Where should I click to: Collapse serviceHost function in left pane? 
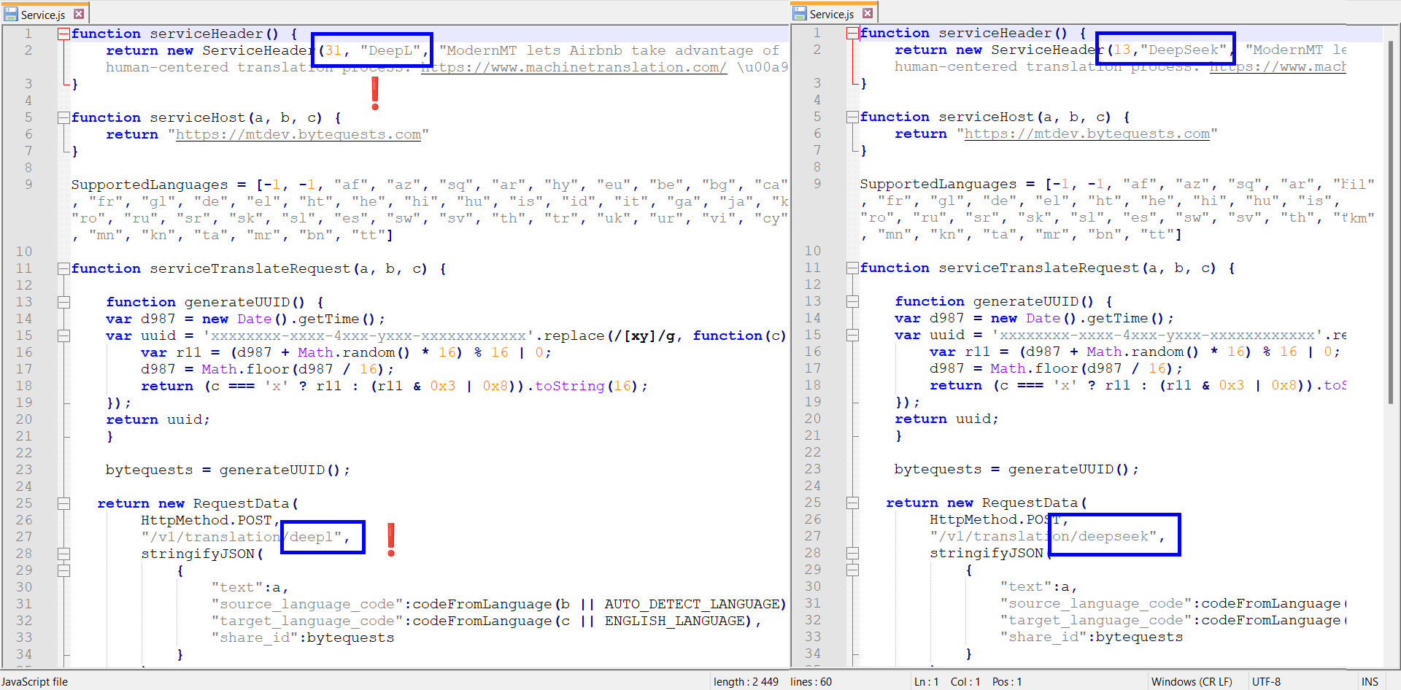click(x=64, y=117)
